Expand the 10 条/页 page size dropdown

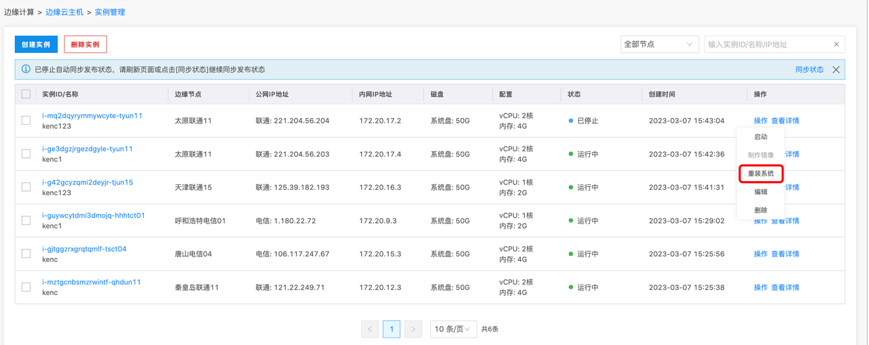[x=453, y=329]
